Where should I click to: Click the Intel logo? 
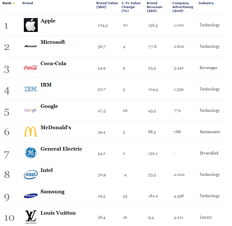click(x=31, y=174)
